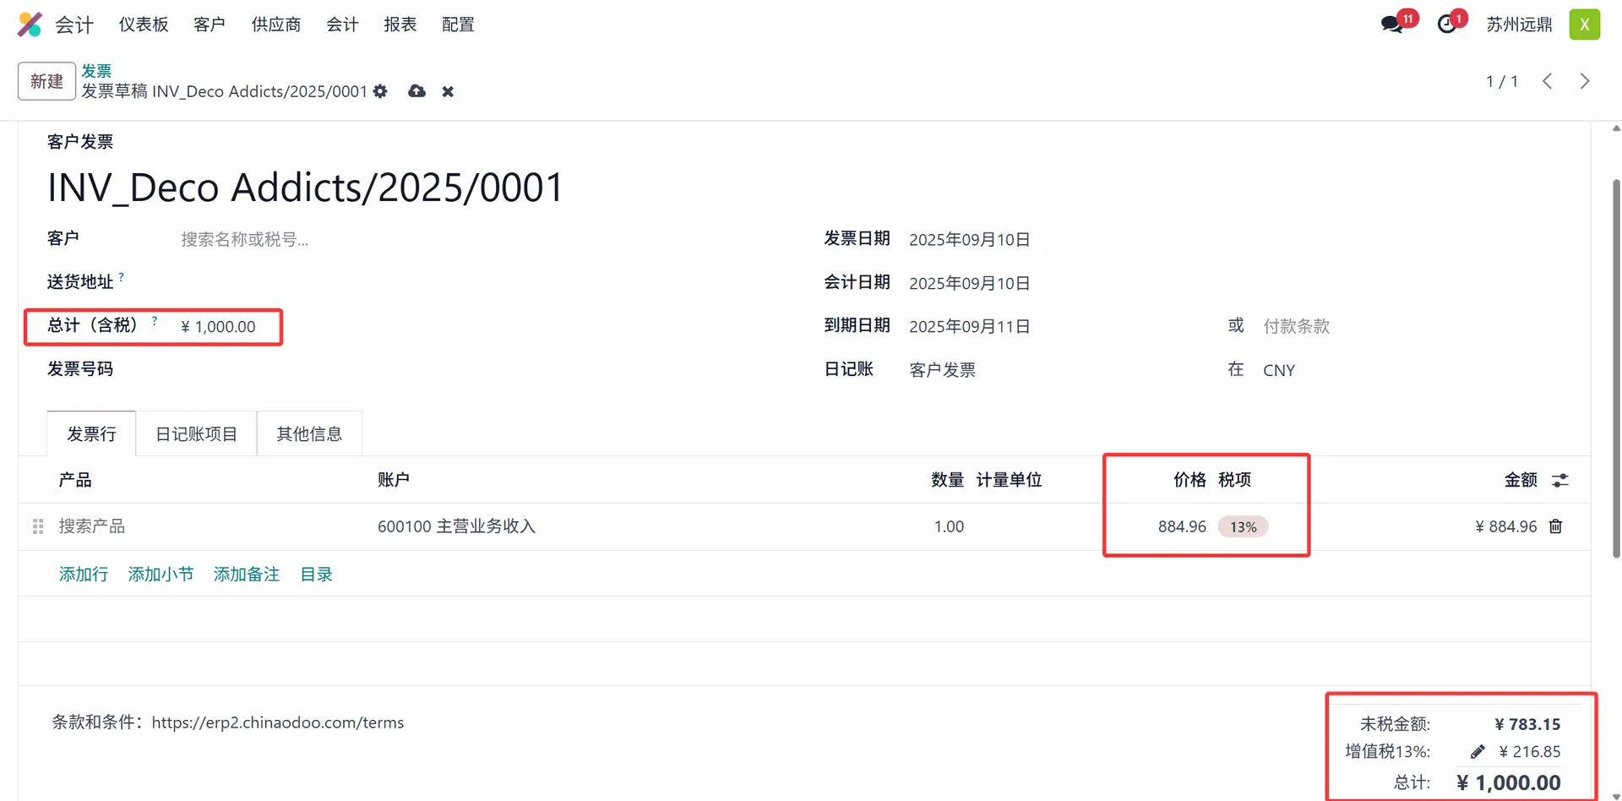Click the 总计（含税） amount field

pos(218,327)
